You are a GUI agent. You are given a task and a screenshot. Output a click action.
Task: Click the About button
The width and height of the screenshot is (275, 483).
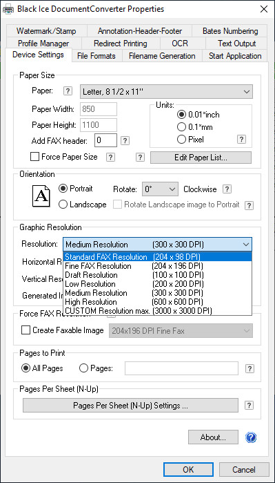pyautogui.click(x=213, y=437)
